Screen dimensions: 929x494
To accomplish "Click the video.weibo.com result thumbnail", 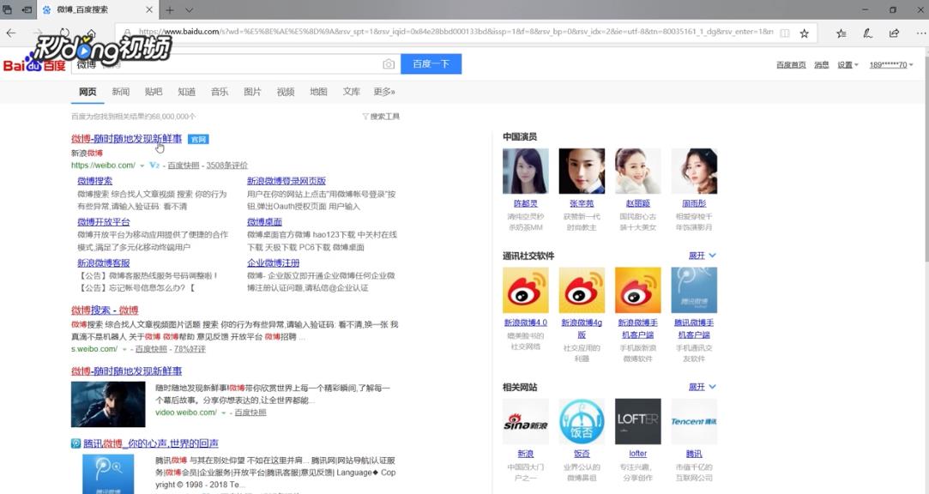I will pyautogui.click(x=108, y=404).
